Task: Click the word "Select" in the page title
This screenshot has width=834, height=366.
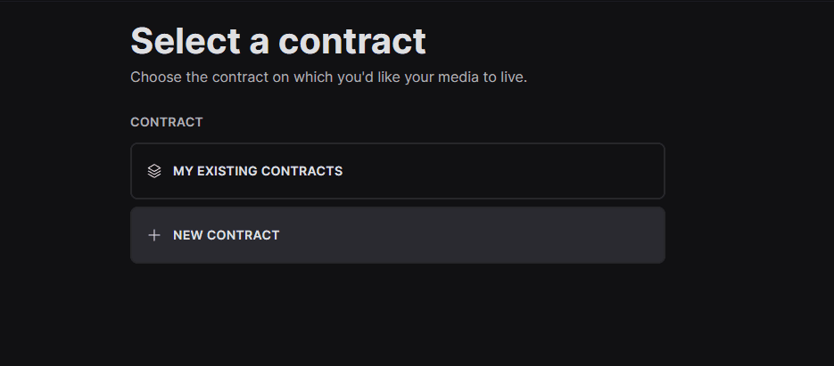Action: tap(186, 41)
